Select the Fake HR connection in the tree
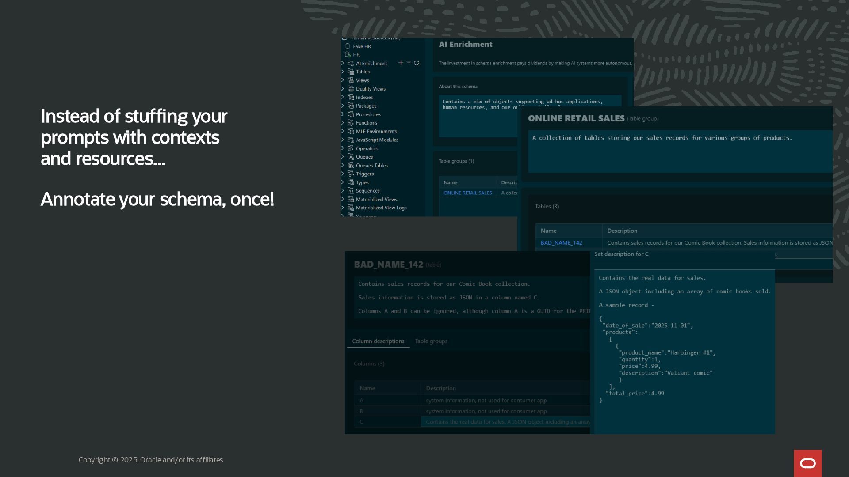 (362, 46)
